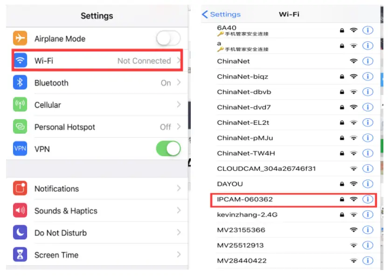
Task: Toggle the Airplane Mode switch
Action: click(x=168, y=39)
